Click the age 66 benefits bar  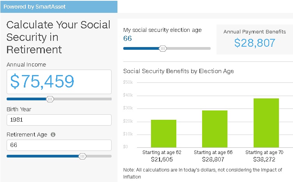[x=215, y=129]
